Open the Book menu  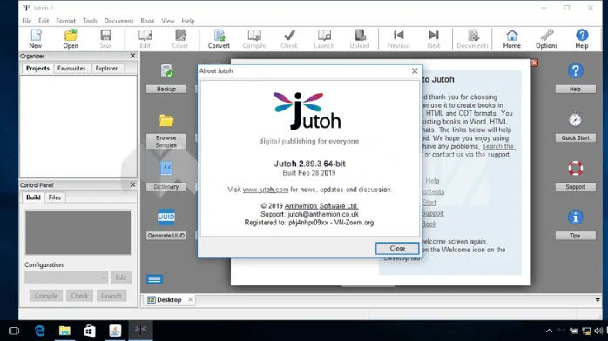(147, 21)
